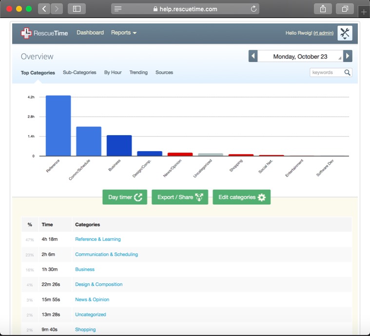Image resolution: width=370 pixels, height=336 pixels.
Task: Reload the page in Safari
Action: 253,9
